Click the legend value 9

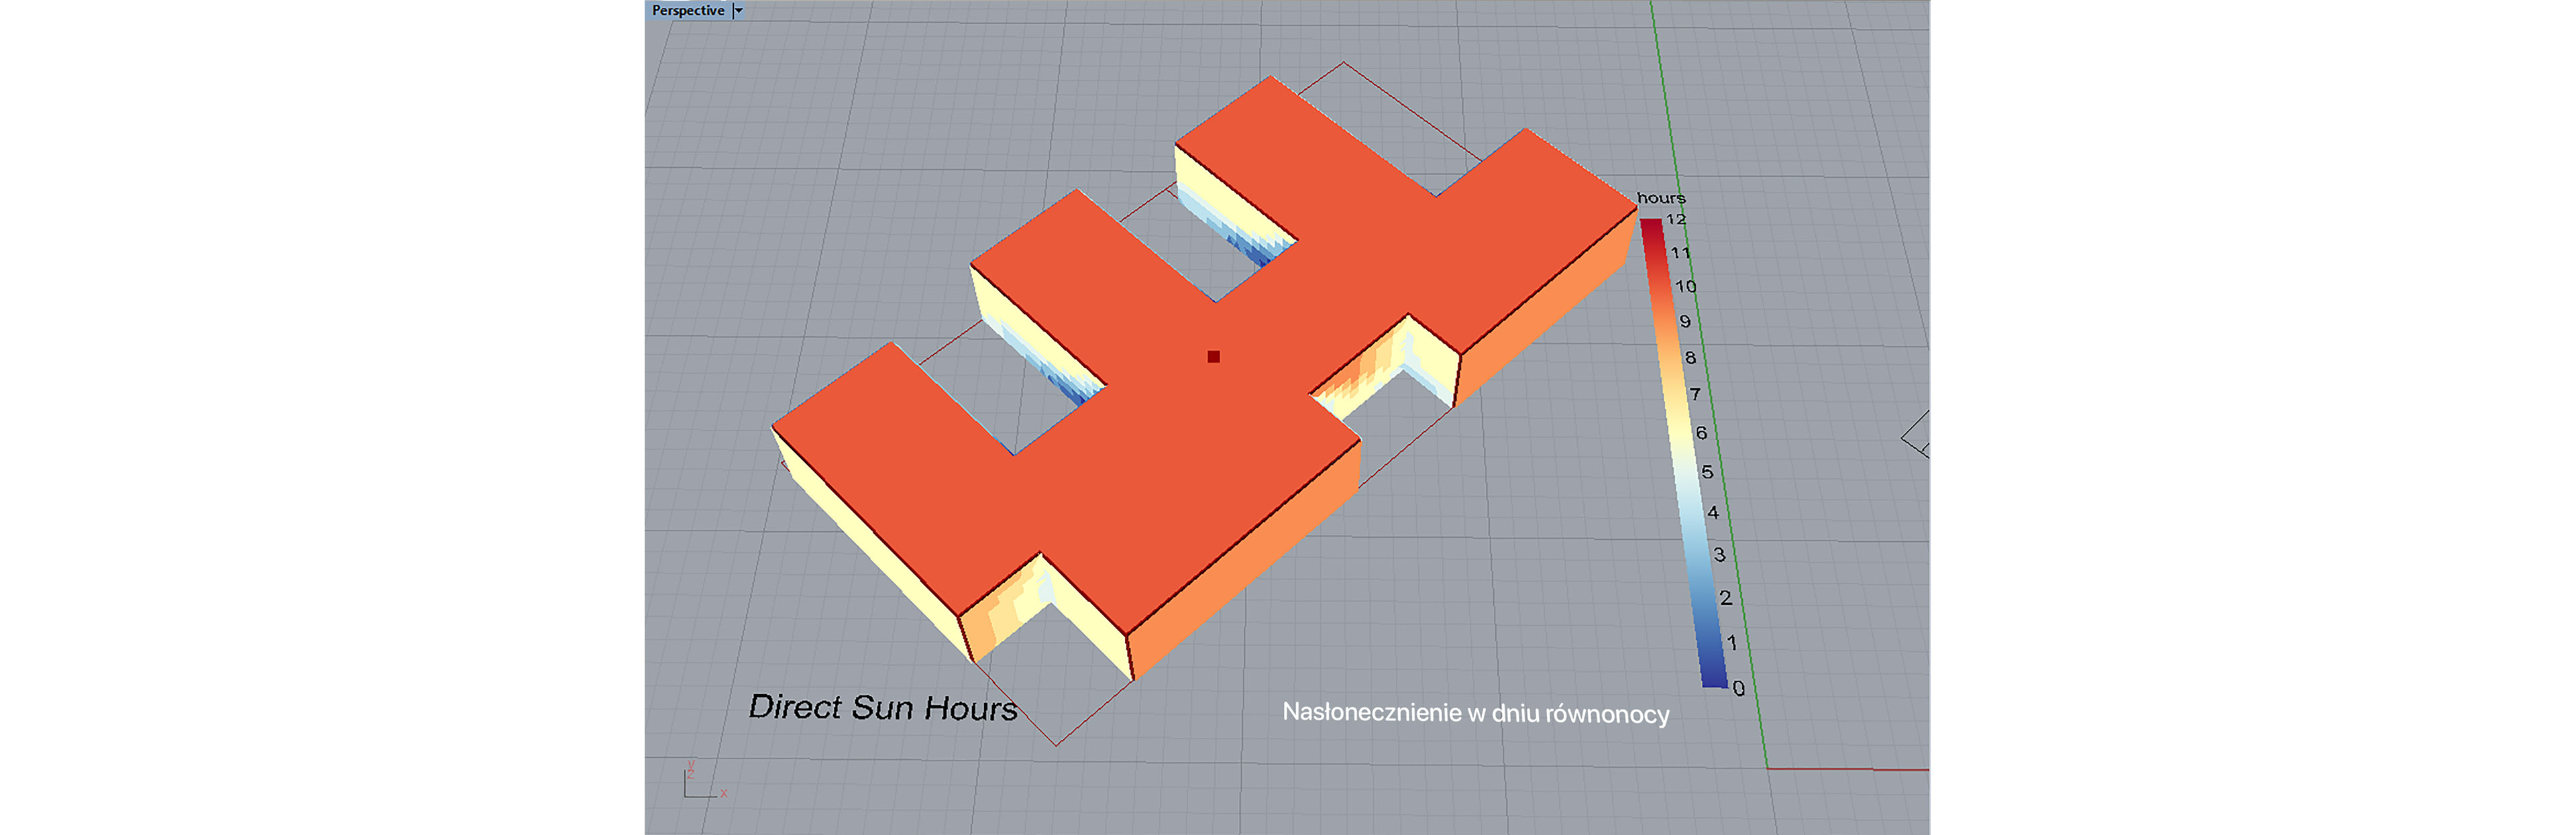click(x=1685, y=322)
